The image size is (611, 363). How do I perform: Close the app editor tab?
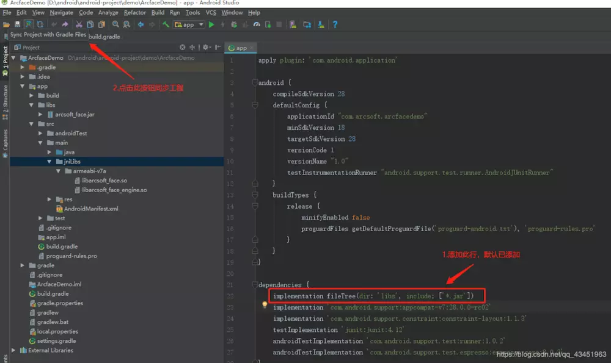point(252,48)
